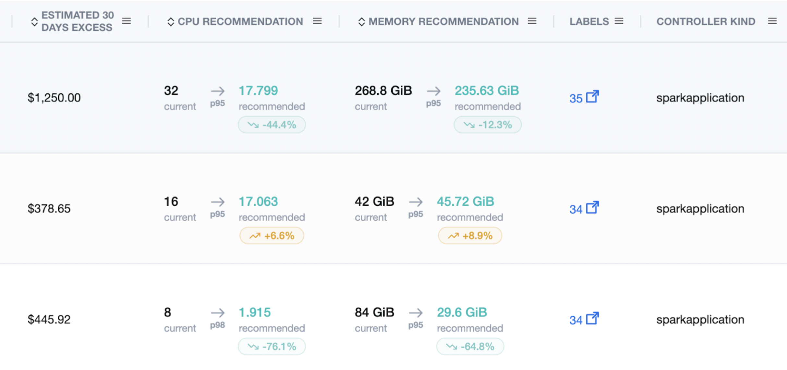The image size is (787, 370).
Task: Click the -44.4% CPU reduction badge
Action: coord(272,125)
